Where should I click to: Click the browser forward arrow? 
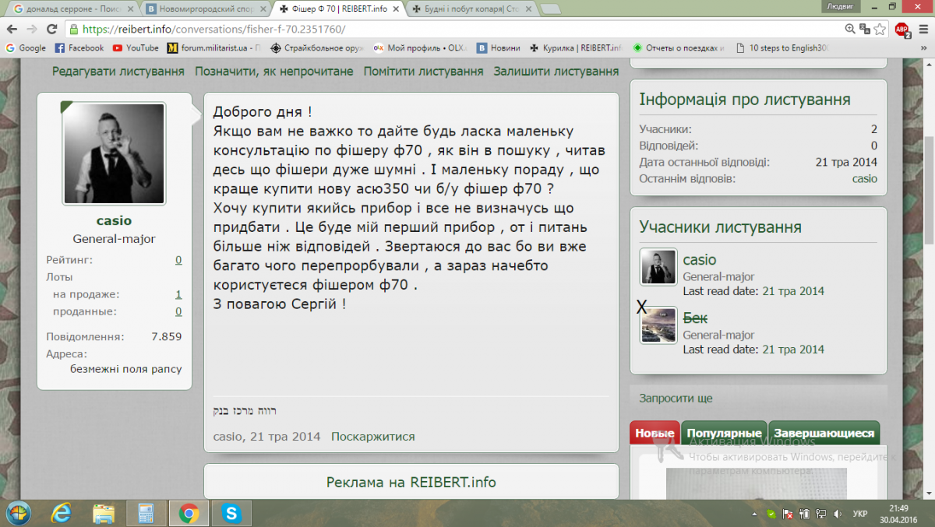tap(33, 30)
